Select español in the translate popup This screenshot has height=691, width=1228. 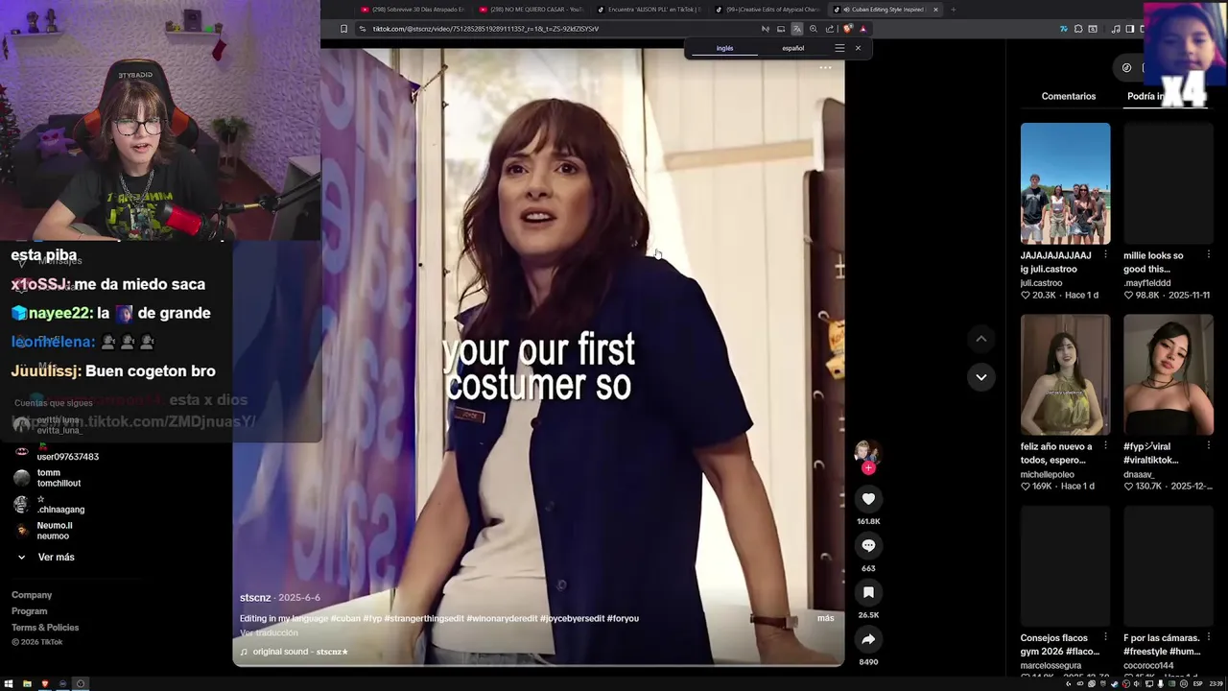pyautogui.click(x=792, y=48)
